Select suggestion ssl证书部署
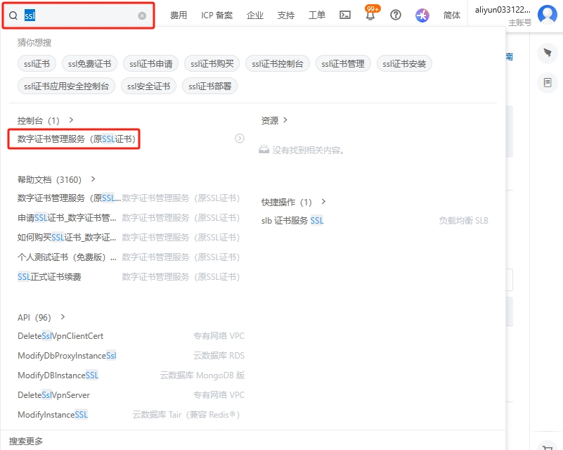Screen dimensions: 563x450 [209, 86]
